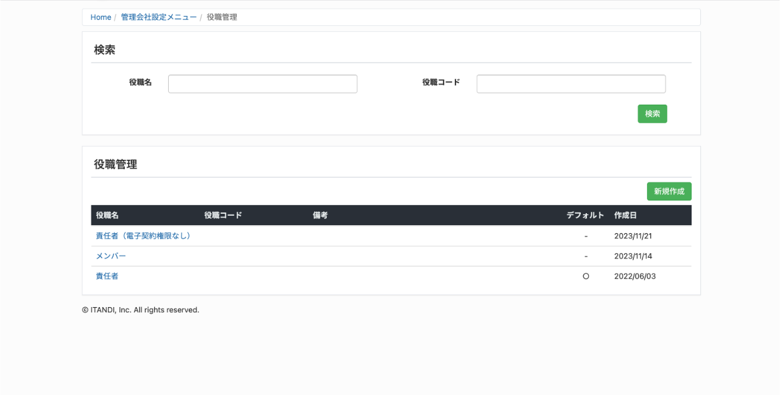Screen dimensions: 781x395
Task: Click the 役職コード field label
Action: point(442,83)
